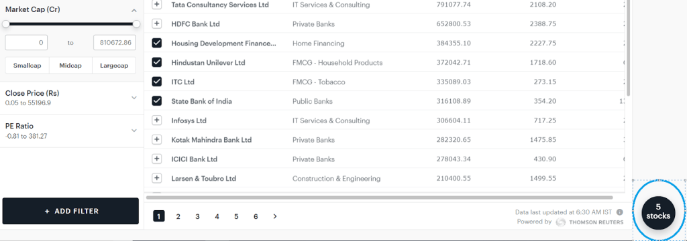Uncheck Housing Development Finance checkbox

point(157,43)
